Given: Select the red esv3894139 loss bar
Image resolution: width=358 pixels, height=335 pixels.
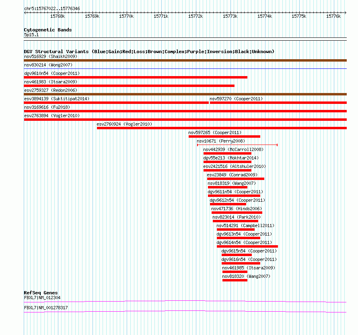Looking at the screenshot, I should click(x=116, y=103).
